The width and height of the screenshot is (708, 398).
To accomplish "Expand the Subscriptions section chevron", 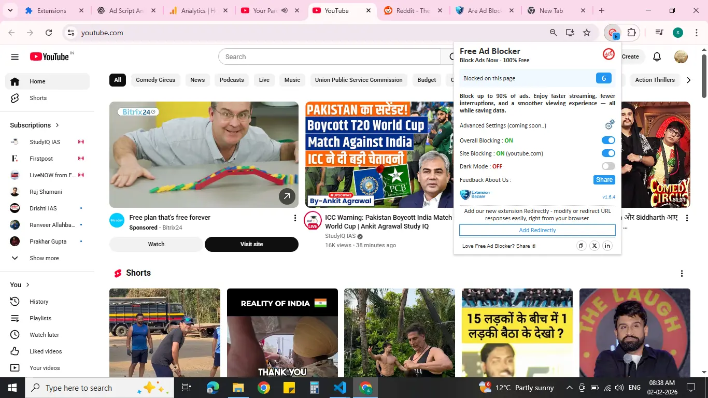I will [x=58, y=125].
